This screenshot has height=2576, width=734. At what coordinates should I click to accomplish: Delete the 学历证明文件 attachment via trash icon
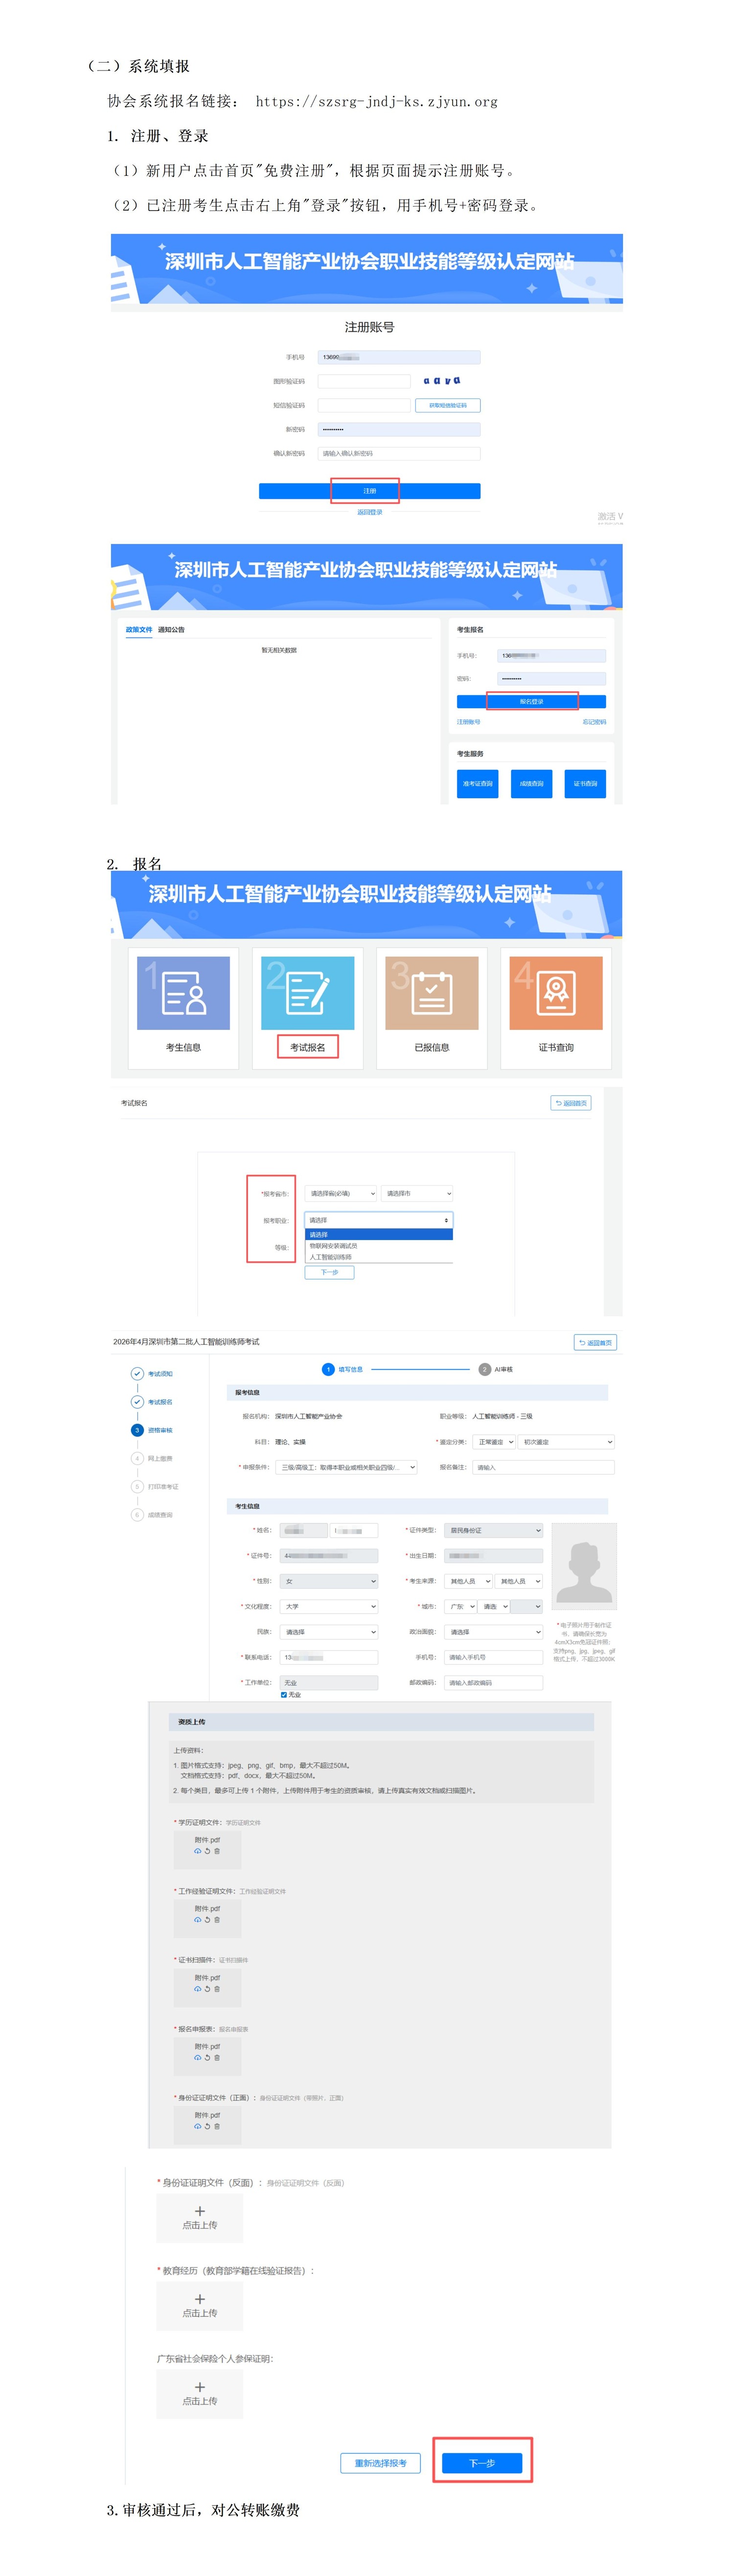coord(217,1851)
